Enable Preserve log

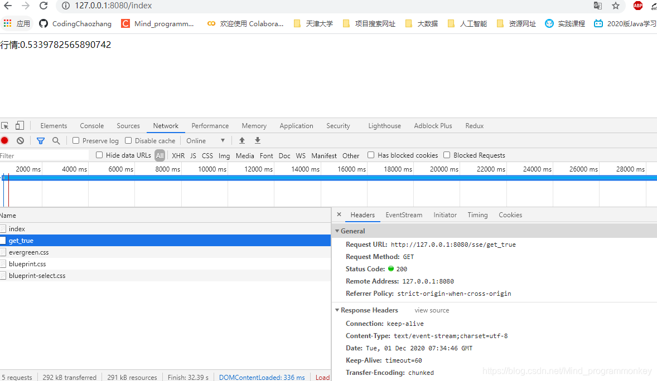[x=76, y=141]
